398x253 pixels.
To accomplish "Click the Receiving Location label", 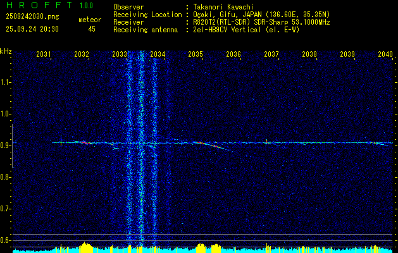I will point(147,15).
